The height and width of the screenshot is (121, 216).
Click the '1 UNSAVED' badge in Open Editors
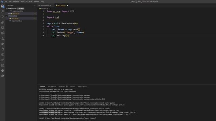[21, 8]
